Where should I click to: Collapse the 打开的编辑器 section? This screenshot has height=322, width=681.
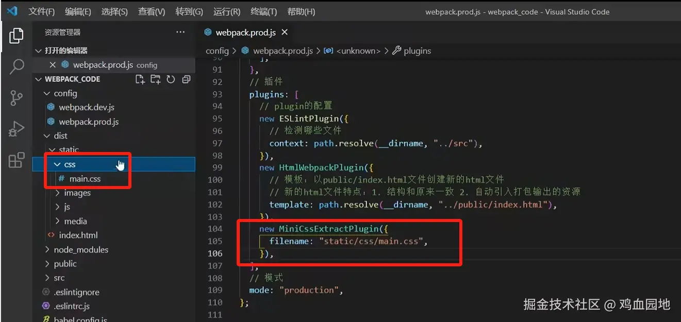38,50
